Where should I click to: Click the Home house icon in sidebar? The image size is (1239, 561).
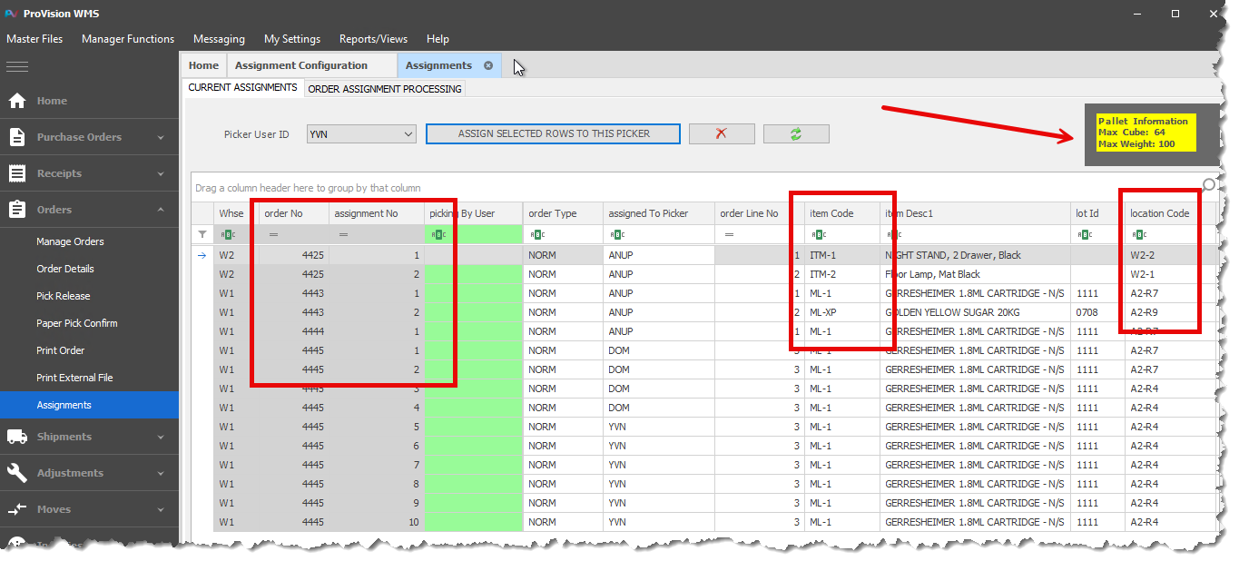pos(17,101)
